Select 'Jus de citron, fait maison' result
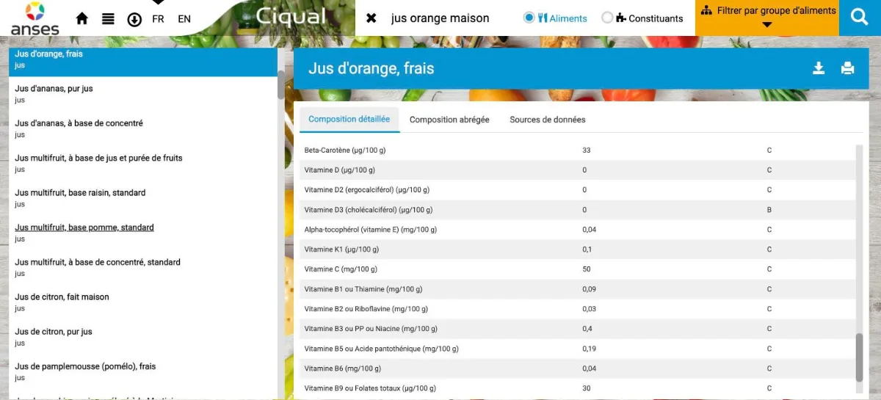Screen dimensions: 881x400 [142, 302]
